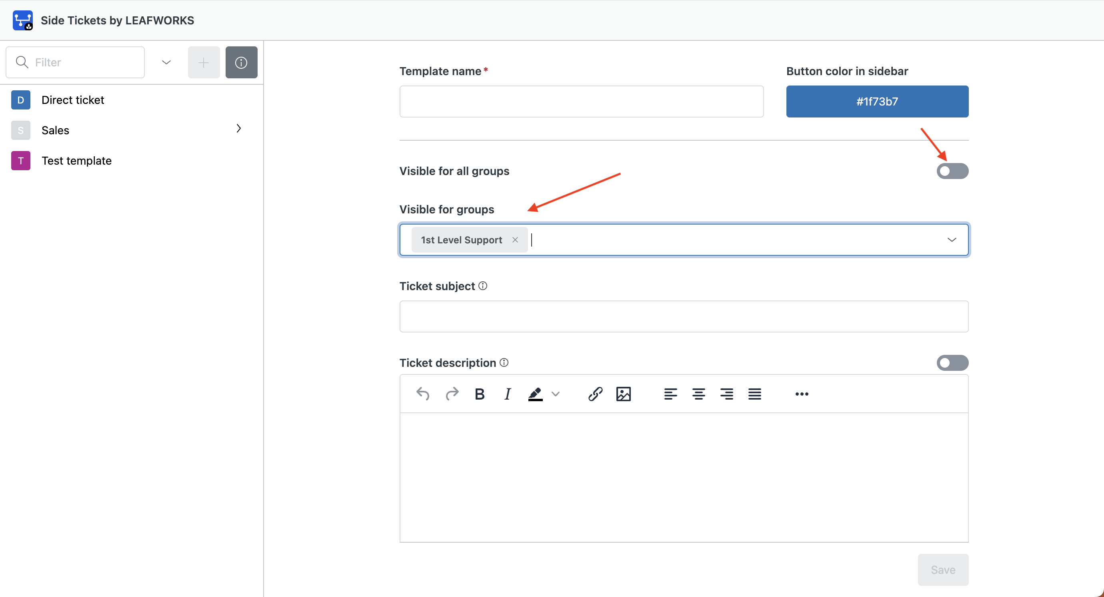Insert a link in ticket description
This screenshot has width=1104, height=597.
point(595,394)
